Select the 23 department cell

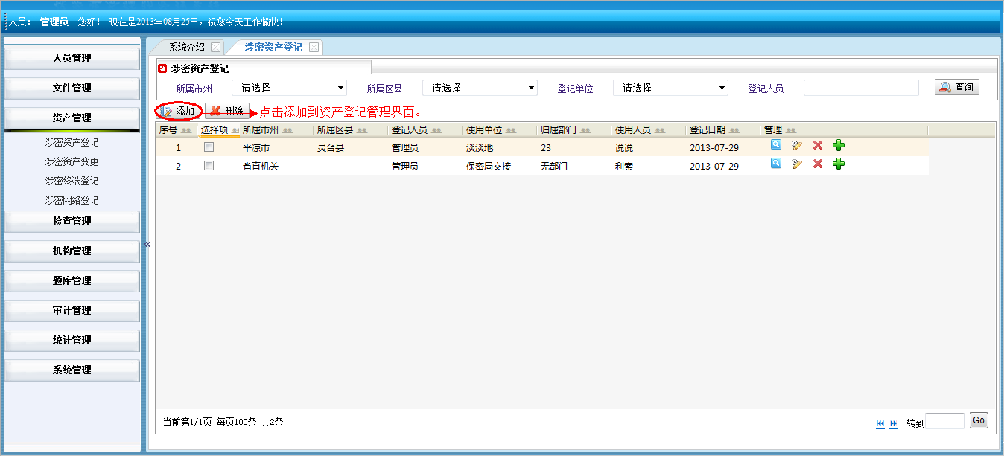click(x=546, y=147)
